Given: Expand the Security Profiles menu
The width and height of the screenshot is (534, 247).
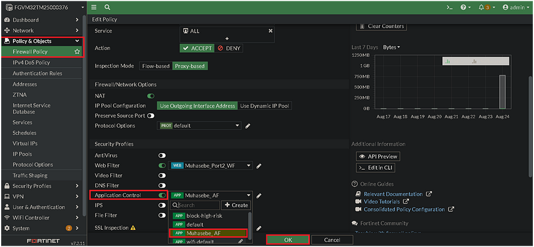Looking at the screenshot, I should (x=41, y=186).
